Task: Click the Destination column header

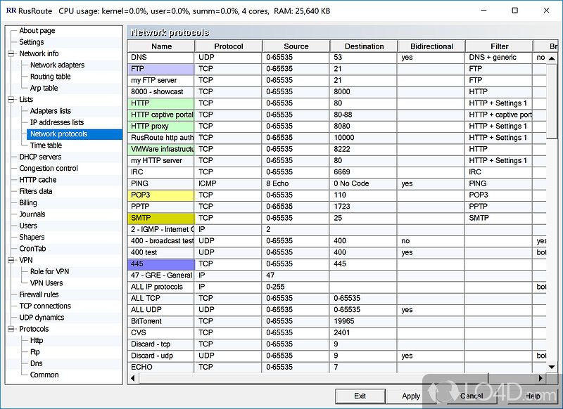Action: (364, 46)
